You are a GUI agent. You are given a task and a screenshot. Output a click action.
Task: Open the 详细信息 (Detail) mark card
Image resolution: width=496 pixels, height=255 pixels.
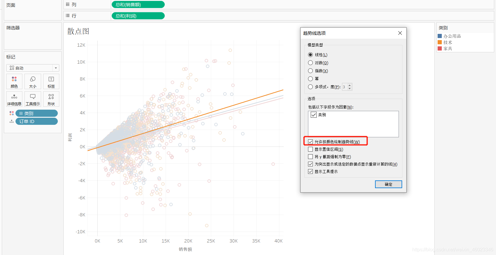14,99
